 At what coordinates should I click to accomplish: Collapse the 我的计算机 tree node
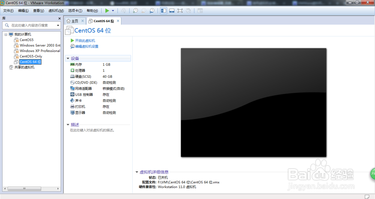coord(6,34)
